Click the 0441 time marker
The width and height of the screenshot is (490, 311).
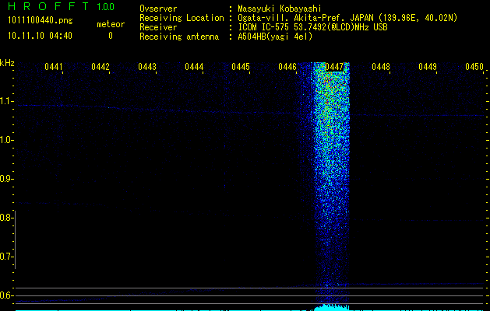[54, 67]
